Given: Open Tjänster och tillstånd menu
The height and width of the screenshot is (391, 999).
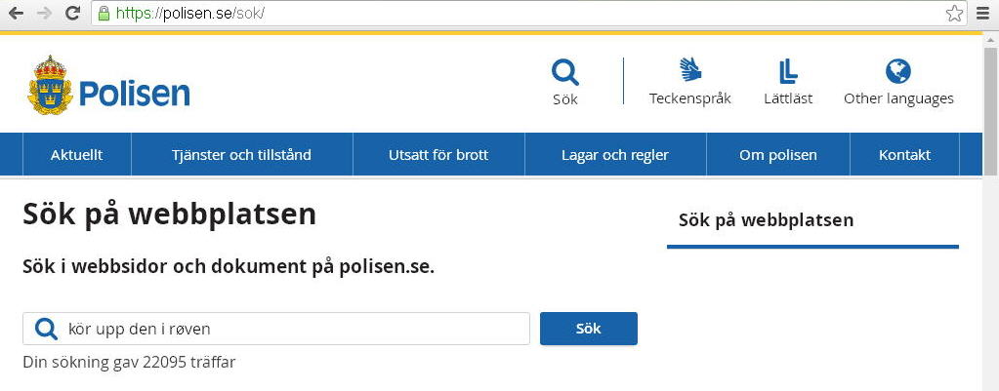Looking at the screenshot, I should coord(241,154).
